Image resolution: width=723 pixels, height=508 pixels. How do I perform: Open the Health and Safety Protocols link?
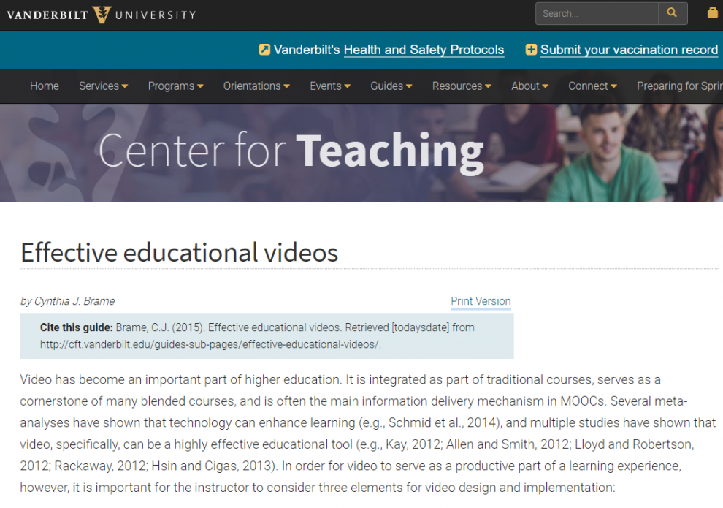coord(424,50)
